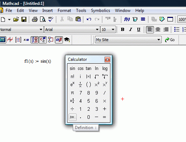
Task: Create a new worksheet with New icon
Action: pos(3,19)
